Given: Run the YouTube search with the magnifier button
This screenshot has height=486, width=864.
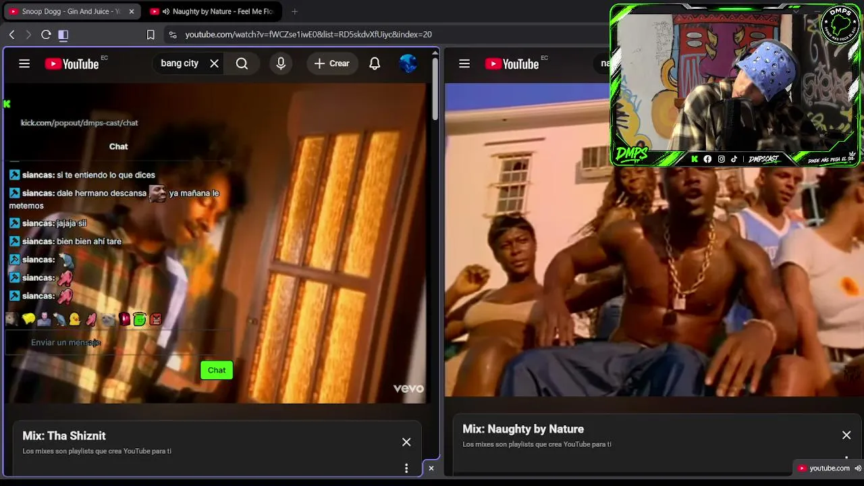Looking at the screenshot, I should click(242, 63).
